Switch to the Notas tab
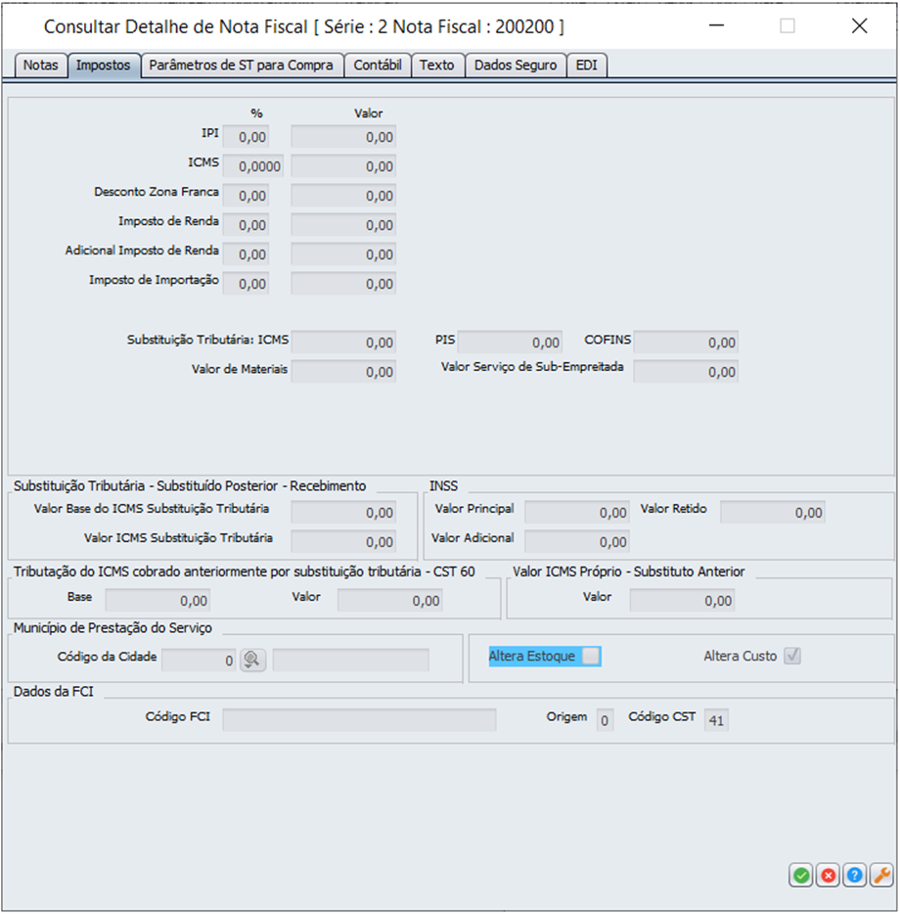The image size is (900, 914). click(x=40, y=66)
